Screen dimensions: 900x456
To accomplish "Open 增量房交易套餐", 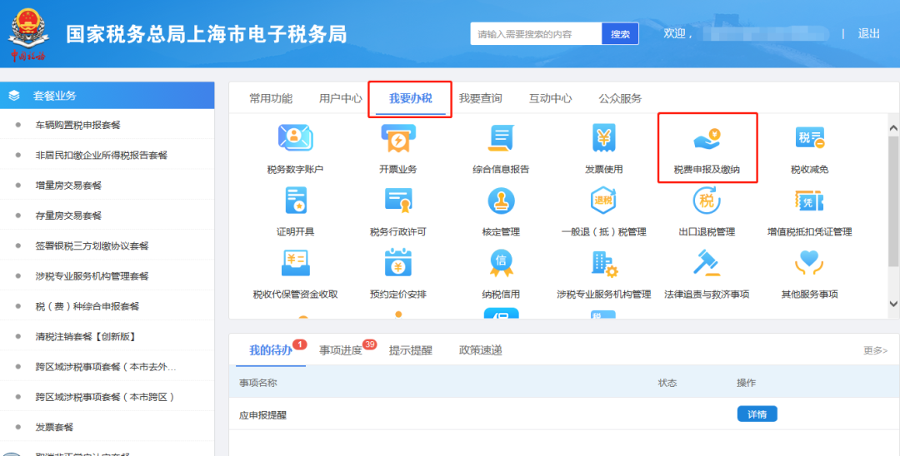I will tap(68, 186).
